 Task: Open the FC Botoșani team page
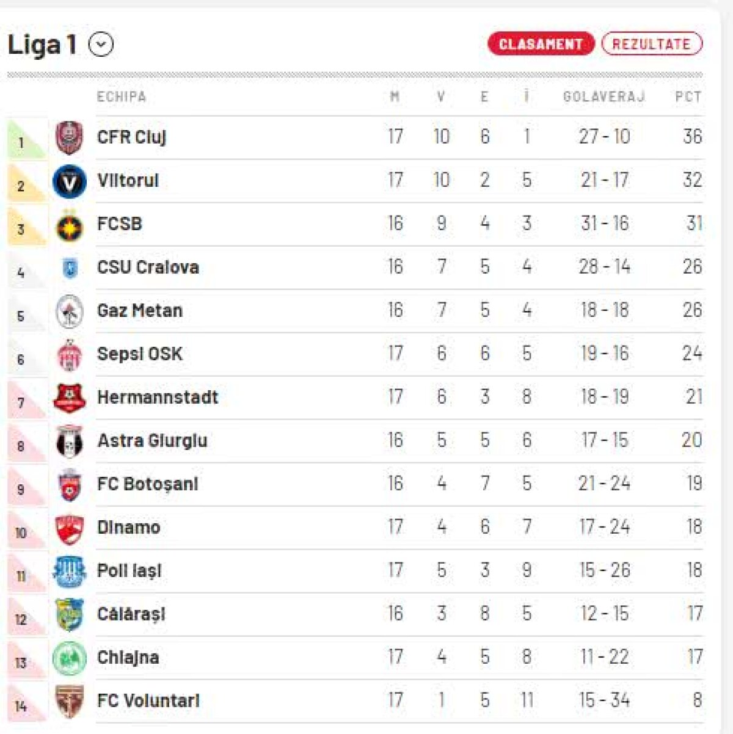(x=148, y=484)
